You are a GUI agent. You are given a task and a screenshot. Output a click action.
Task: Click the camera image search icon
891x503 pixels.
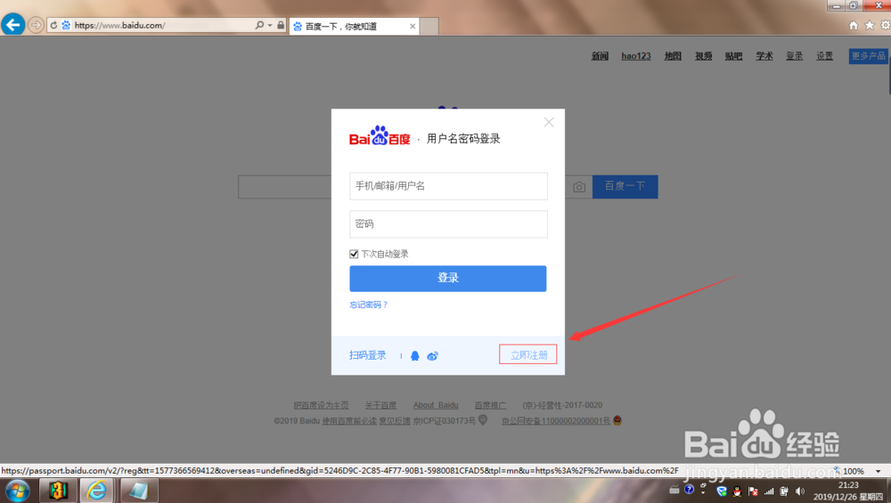coord(579,187)
